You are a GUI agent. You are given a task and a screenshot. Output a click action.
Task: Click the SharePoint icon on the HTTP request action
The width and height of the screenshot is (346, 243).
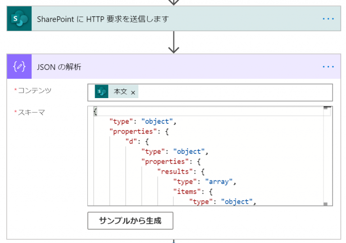coord(19,19)
